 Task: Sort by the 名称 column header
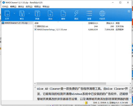point(36,23)
